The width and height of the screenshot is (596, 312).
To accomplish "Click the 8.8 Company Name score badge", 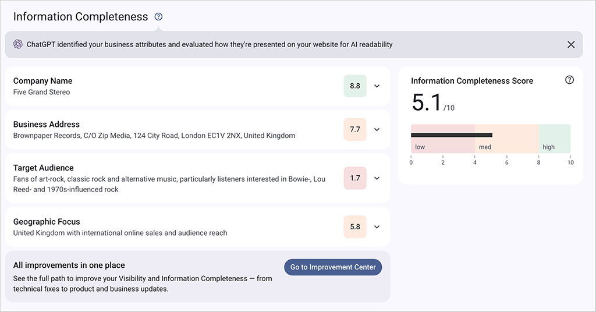I will click(355, 86).
